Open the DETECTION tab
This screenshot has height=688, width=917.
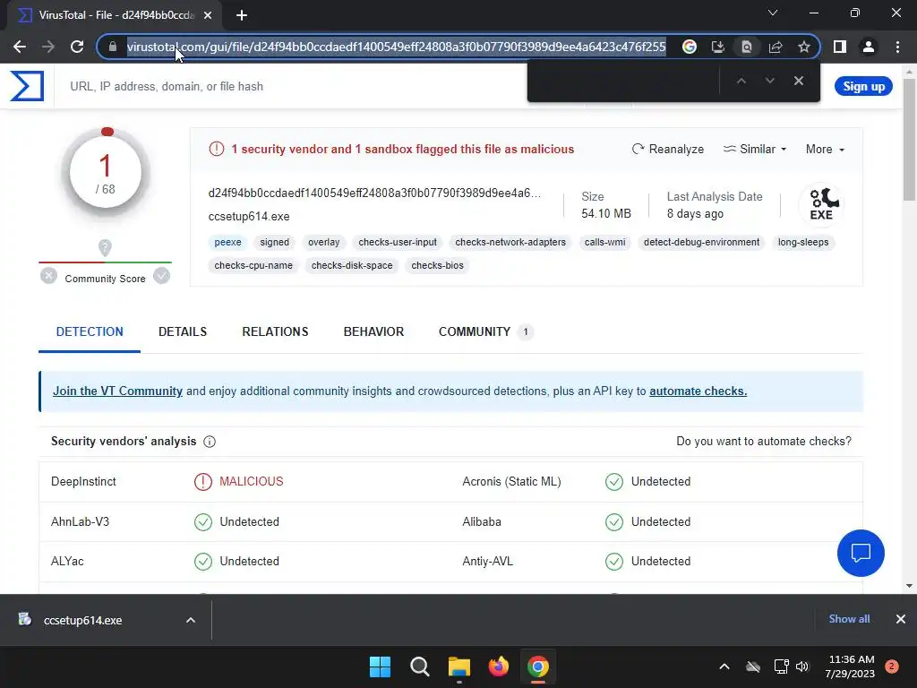click(x=90, y=331)
